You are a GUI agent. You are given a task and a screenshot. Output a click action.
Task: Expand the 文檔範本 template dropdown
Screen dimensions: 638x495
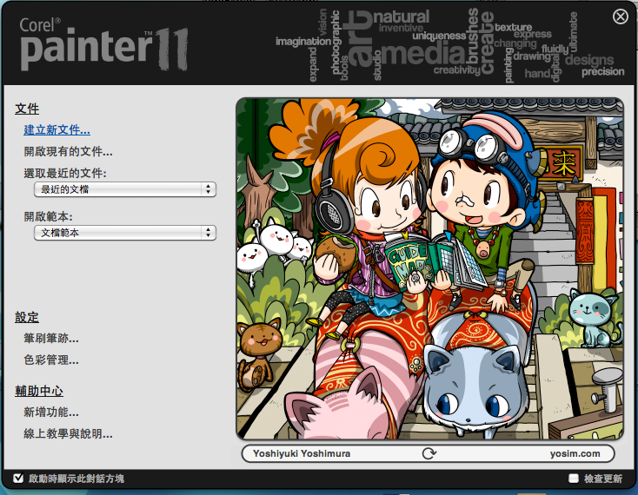coord(125,233)
